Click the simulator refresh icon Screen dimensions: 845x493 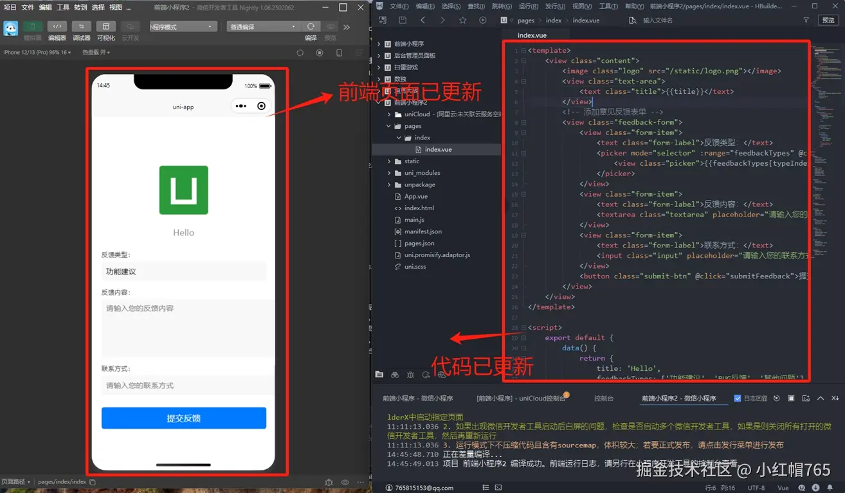click(x=300, y=53)
